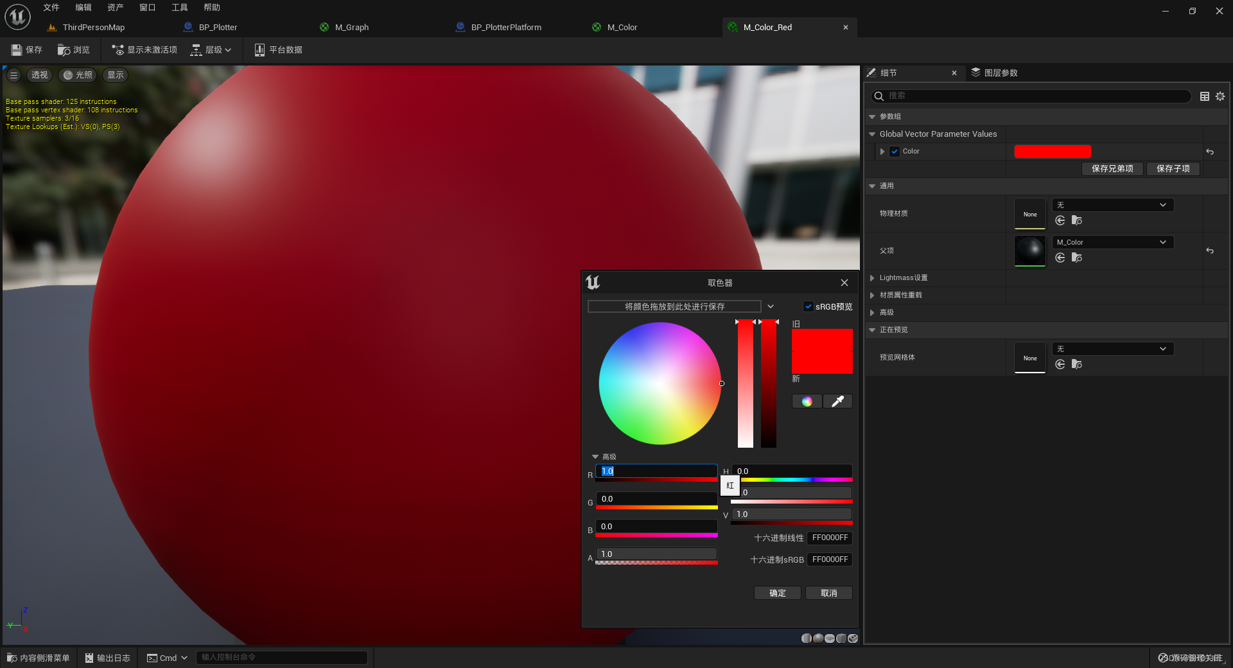This screenshot has height=668, width=1233.
Task: Click the value brightness vertical slider
Action: (769, 383)
